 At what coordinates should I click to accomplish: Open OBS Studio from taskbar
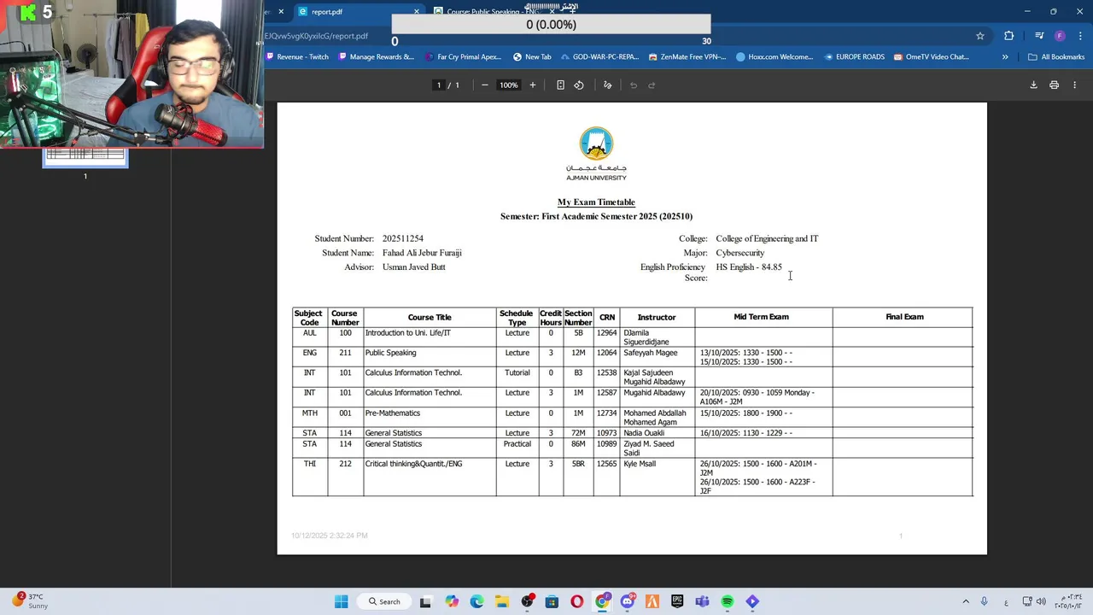pos(527,601)
